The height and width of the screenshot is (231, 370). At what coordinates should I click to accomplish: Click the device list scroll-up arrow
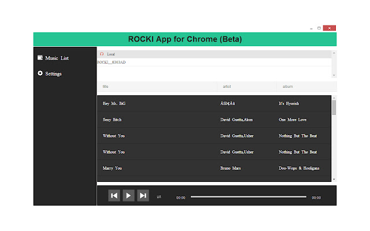click(334, 53)
